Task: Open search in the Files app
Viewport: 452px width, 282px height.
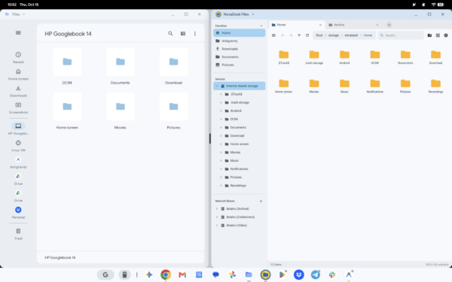Action: point(170,34)
